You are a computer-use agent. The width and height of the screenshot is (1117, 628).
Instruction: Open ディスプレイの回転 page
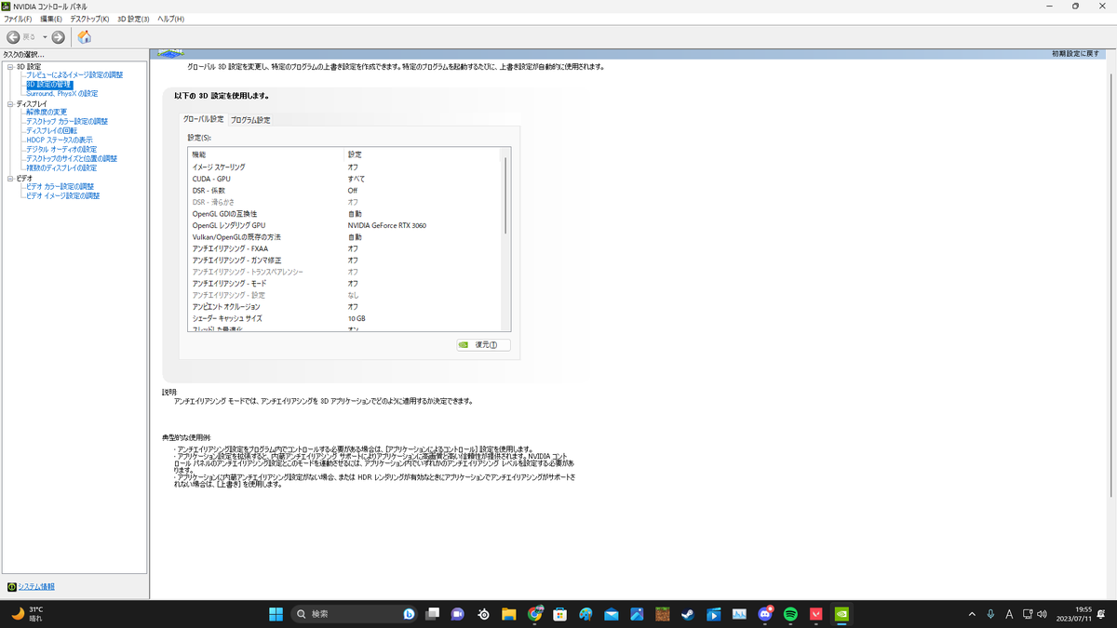[x=51, y=131]
